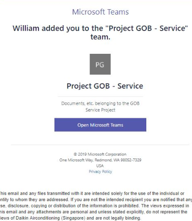Click the © 2019 Microsoft Corporation text
192x221 pixels.
(100, 154)
